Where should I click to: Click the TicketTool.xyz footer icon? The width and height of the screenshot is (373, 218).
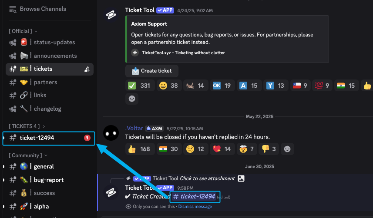[x=135, y=53]
